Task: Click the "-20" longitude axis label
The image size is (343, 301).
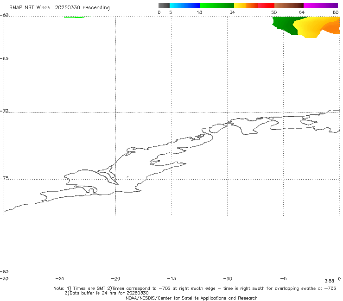Action: (x=115, y=279)
